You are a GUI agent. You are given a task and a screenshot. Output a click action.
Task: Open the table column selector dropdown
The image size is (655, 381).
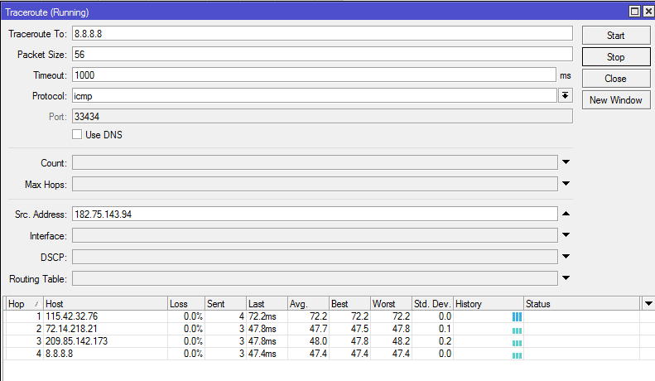click(648, 304)
